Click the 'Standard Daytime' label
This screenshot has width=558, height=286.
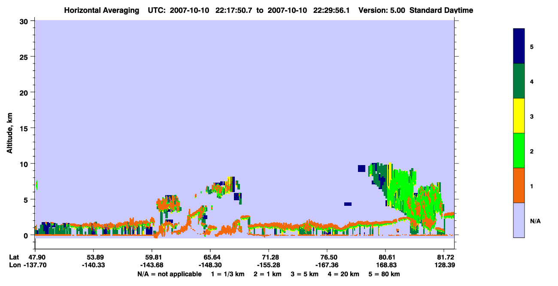(441, 10)
